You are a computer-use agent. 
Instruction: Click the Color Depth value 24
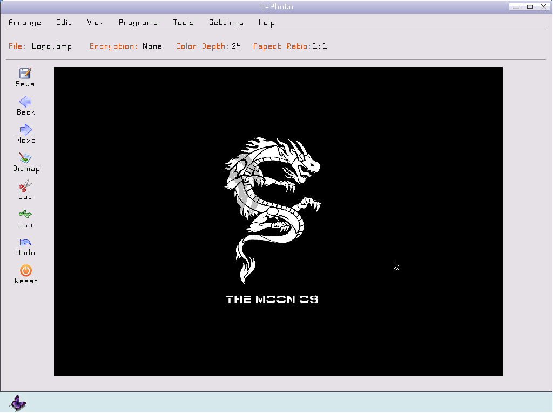pyautogui.click(x=237, y=46)
